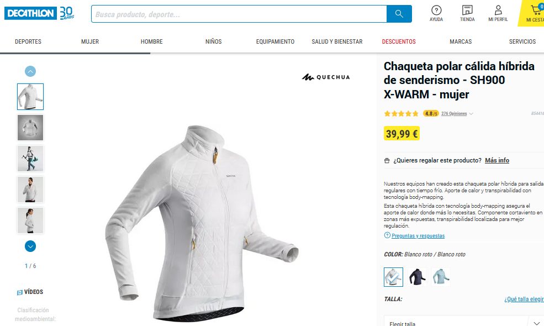
Task: Click the Decathlon logo
Action: 30,13
